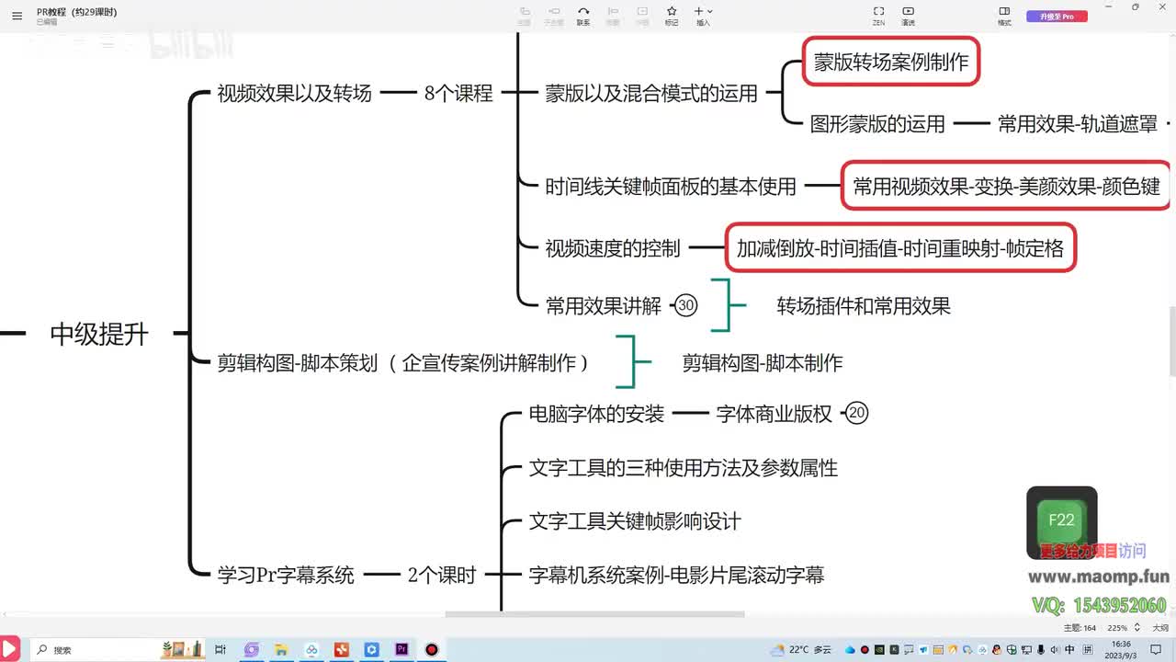Image resolution: width=1176 pixels, height=662 pixels.
Task: Click the red play button at bottom-left
Action: [x=10, y=649]
